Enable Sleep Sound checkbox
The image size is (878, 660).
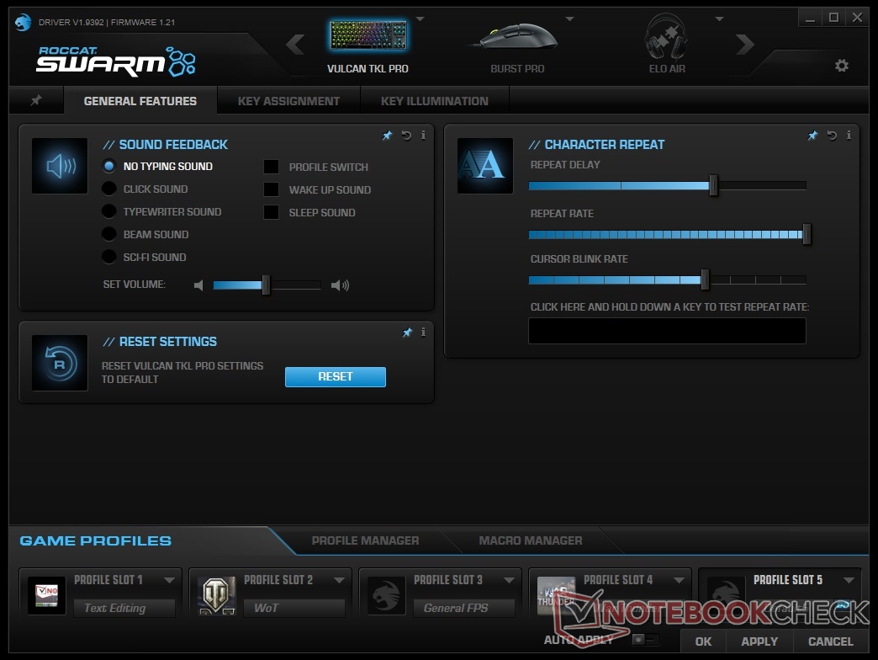coord(271,212)
